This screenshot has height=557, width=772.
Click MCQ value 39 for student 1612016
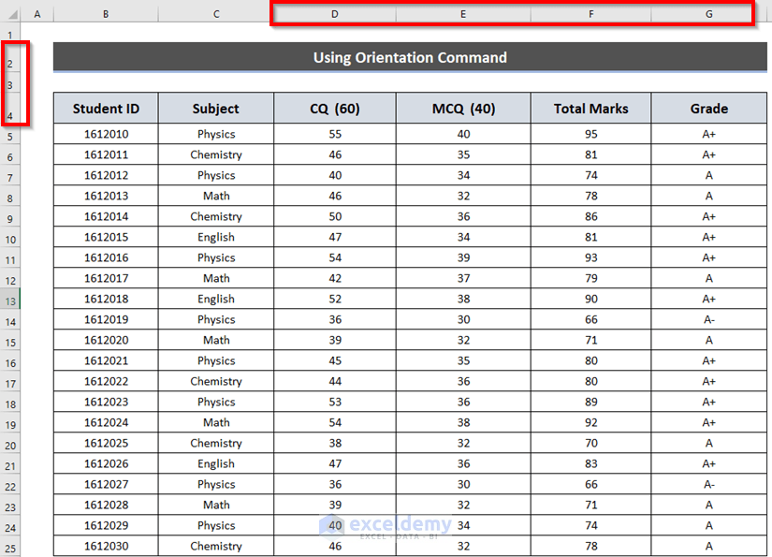pos(463,257)
